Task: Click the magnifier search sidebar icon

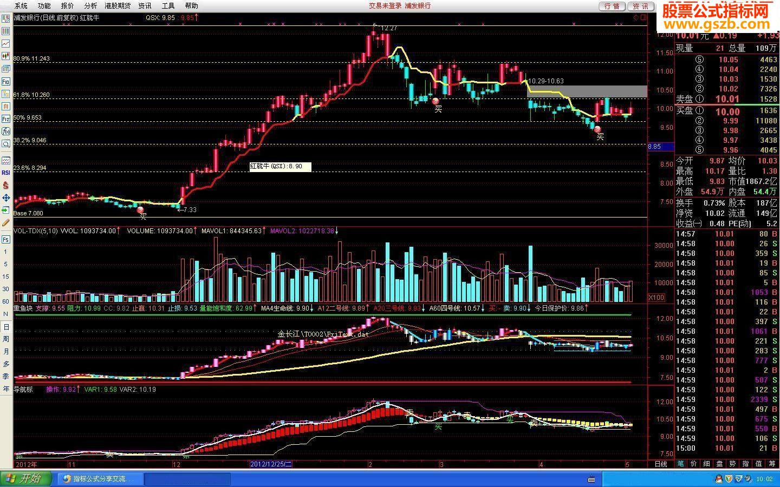Action: pos(6,144)
